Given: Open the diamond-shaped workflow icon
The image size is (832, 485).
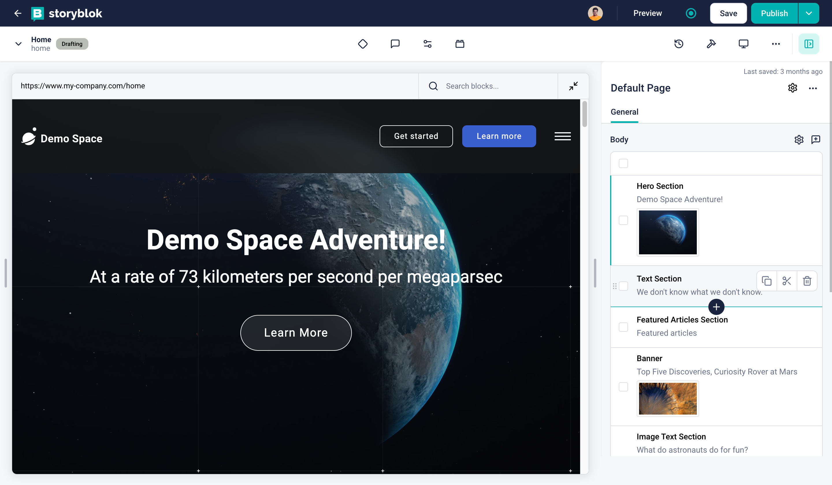Looking at the screenshot, I should coord(363,44).
